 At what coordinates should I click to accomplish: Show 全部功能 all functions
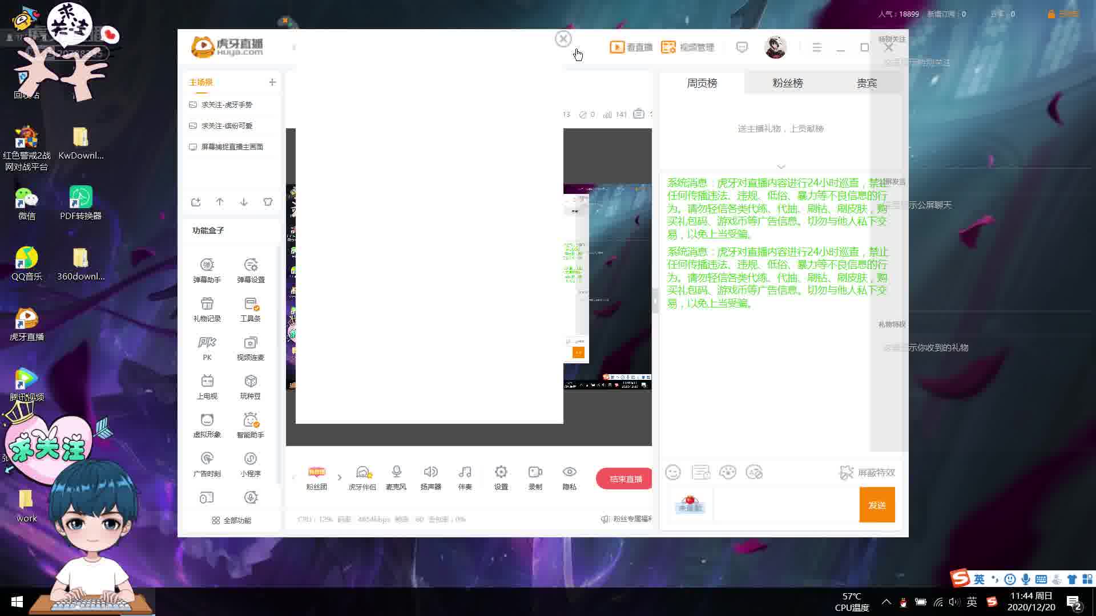231,520
